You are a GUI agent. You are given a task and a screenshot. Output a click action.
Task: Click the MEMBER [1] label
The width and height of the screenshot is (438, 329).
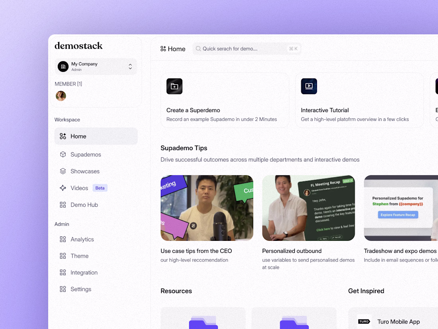pyautogui.click(x=68, y=84)
